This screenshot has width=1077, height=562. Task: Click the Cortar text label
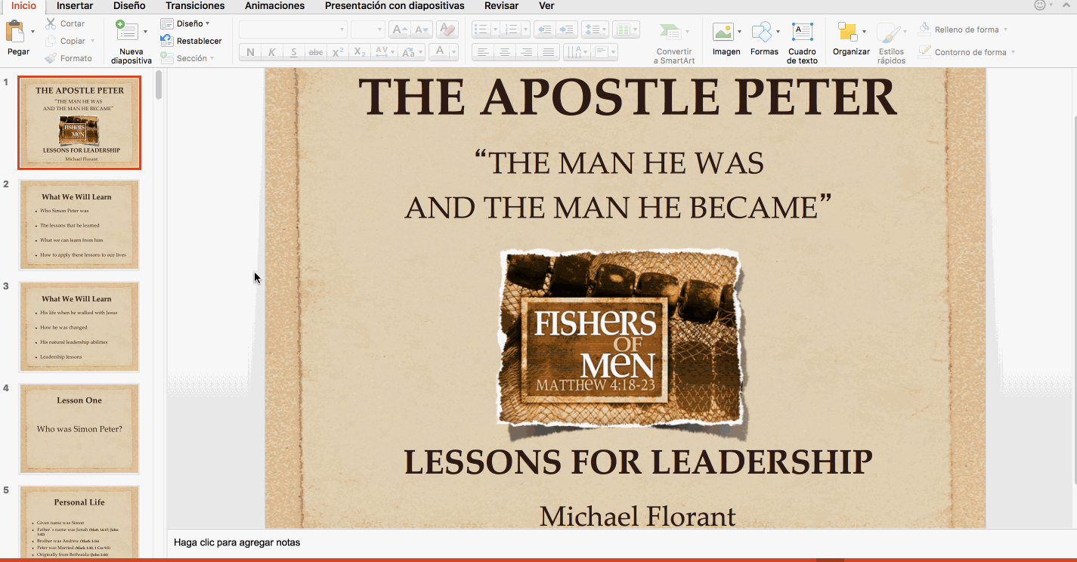pyautogui.click(x=73, y=23)
